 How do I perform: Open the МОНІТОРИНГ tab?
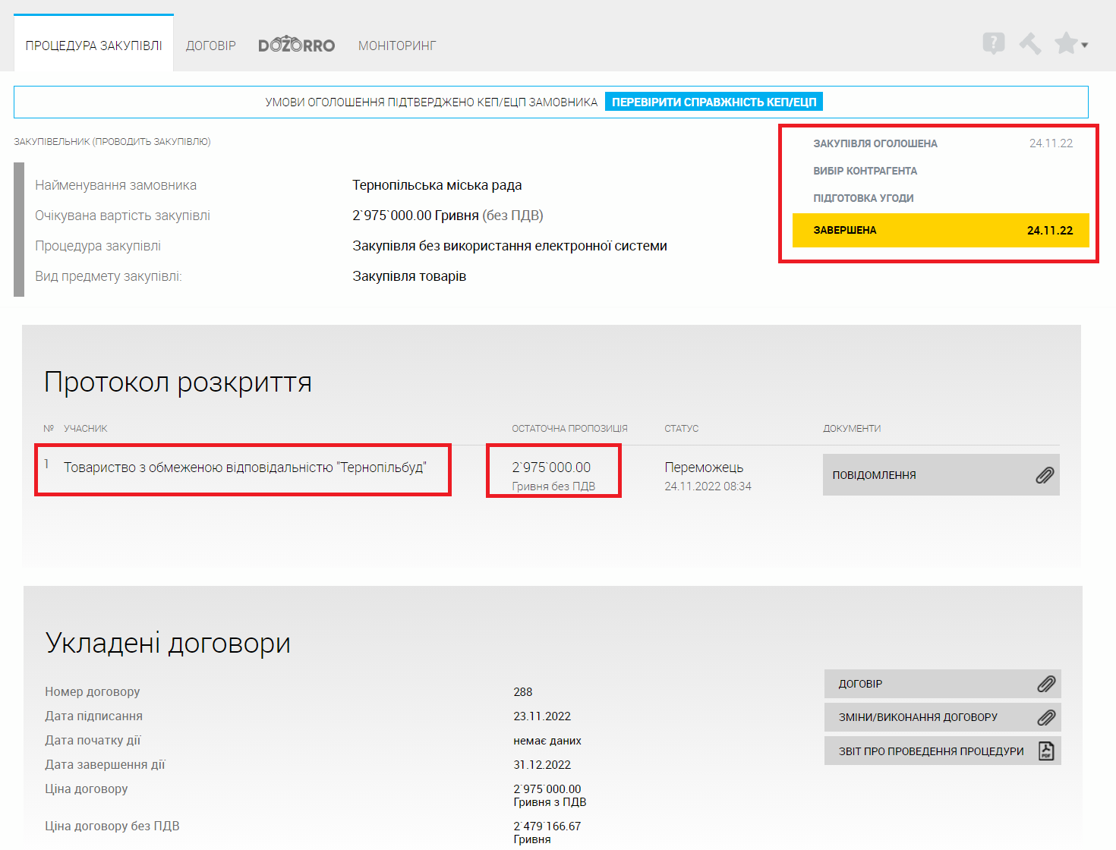[397, 46]
